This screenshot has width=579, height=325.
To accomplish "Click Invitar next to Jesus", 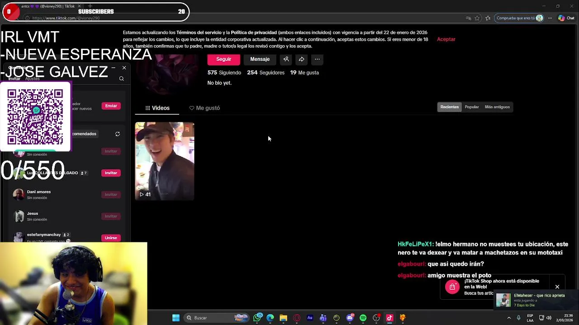I will tap(111, 216).
